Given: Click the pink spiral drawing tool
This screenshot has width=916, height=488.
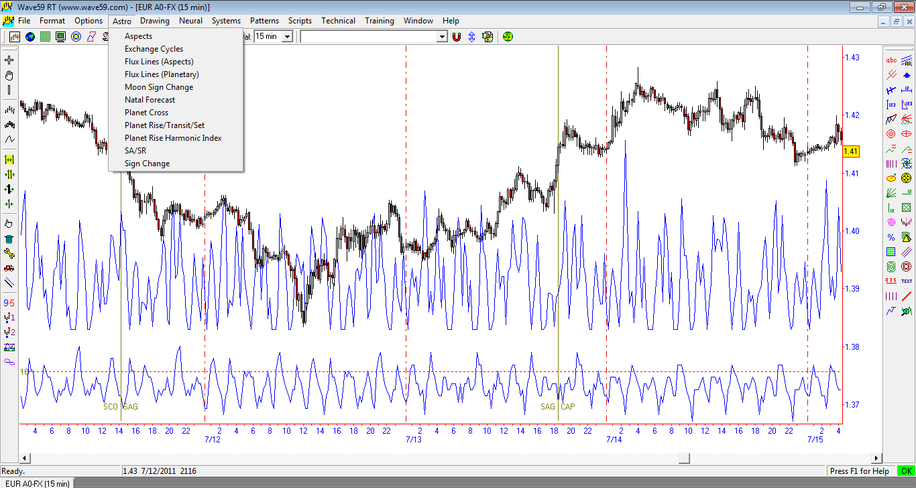Looking at the screenshot, I should pos(891,223).
